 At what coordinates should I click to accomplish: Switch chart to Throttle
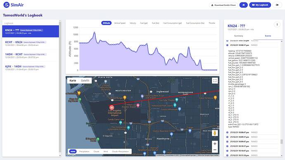[212, 23]
